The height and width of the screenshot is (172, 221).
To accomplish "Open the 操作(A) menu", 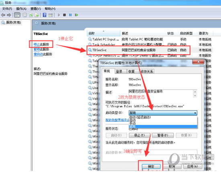I will click(21, 9).
